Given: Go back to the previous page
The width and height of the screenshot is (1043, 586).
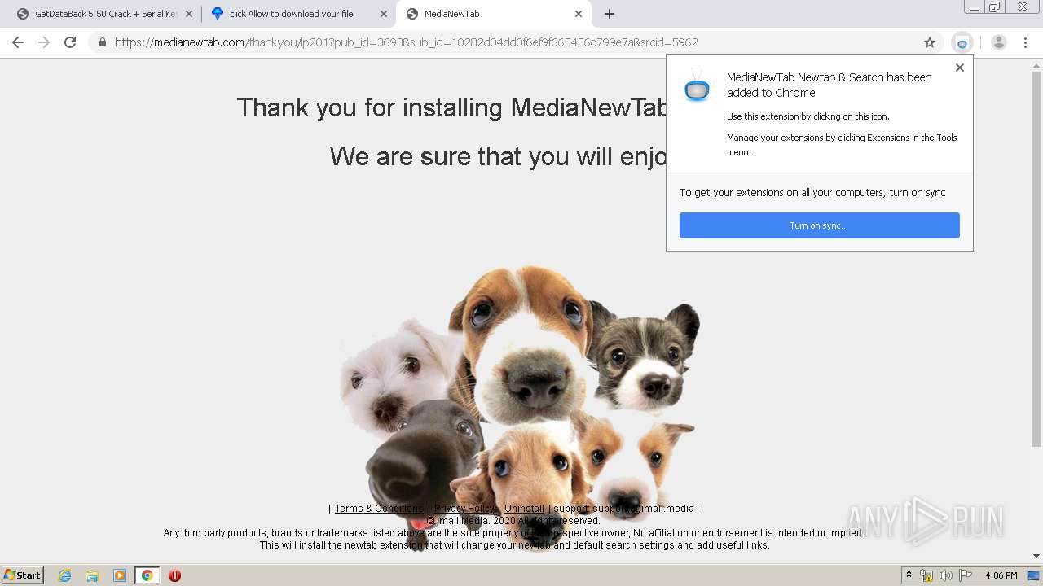Looking at the screenshot, I should 18,42.
